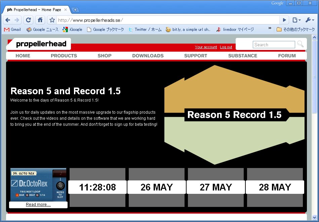Open the Gmail bookmark
319x222 pixels.
click(x=12, y=30)
